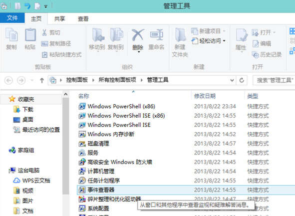Screen dimensions: 295x216
Task: Choose Paste shortcut in the ribbon
Action: [62, 55]
